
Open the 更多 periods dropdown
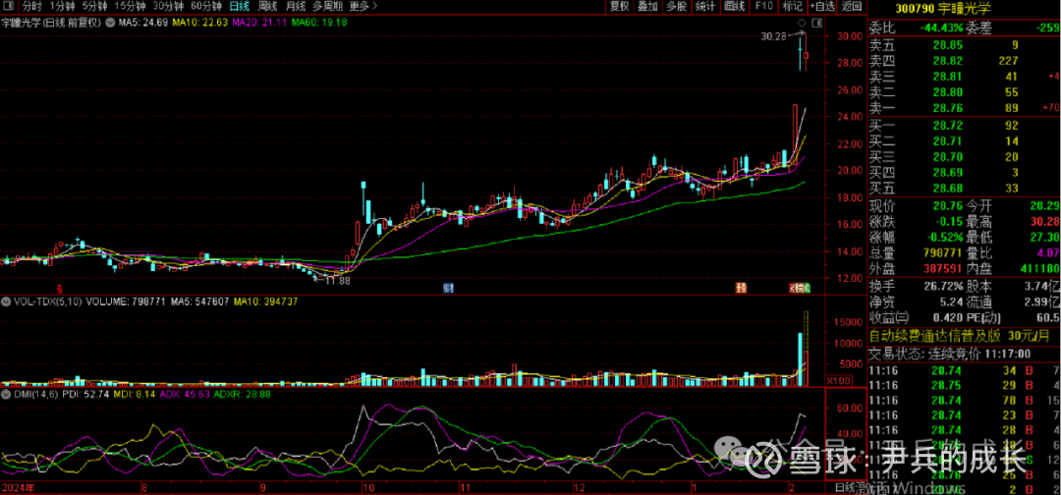click(x=364, y=7)
